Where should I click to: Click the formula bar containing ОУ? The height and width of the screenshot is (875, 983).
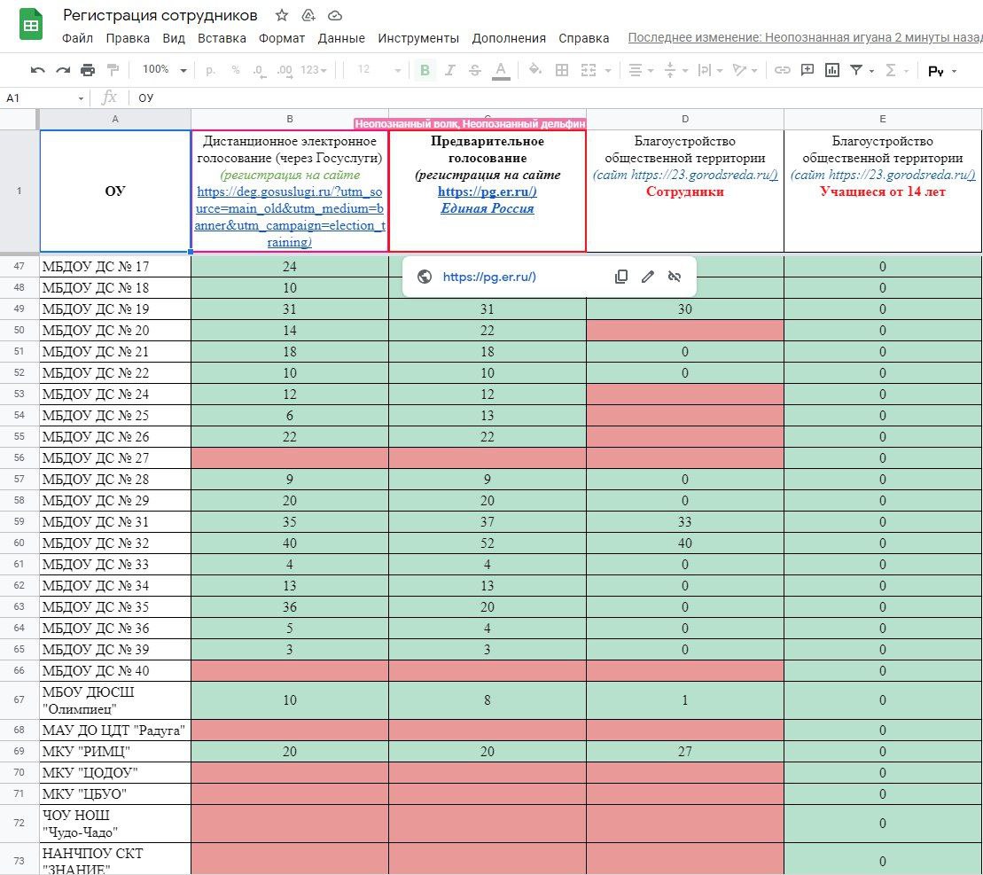(x=558, y=98)
